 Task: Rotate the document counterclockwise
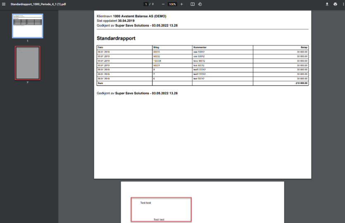tap(200, 4)
